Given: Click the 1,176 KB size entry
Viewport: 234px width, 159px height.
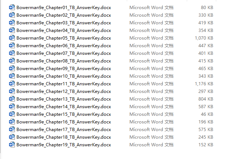Looking at the screenshot, I should 204,84.
